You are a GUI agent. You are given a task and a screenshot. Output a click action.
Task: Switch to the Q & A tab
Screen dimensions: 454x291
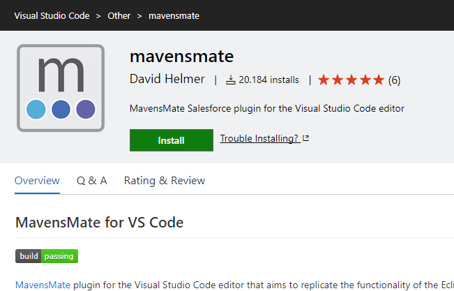(92, 181)
